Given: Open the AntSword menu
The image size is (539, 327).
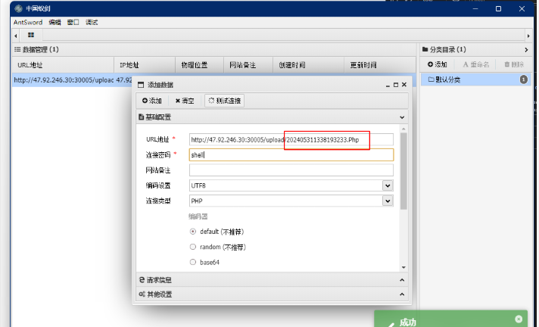Looking at the screenshot, I should [x=28, y=23].
